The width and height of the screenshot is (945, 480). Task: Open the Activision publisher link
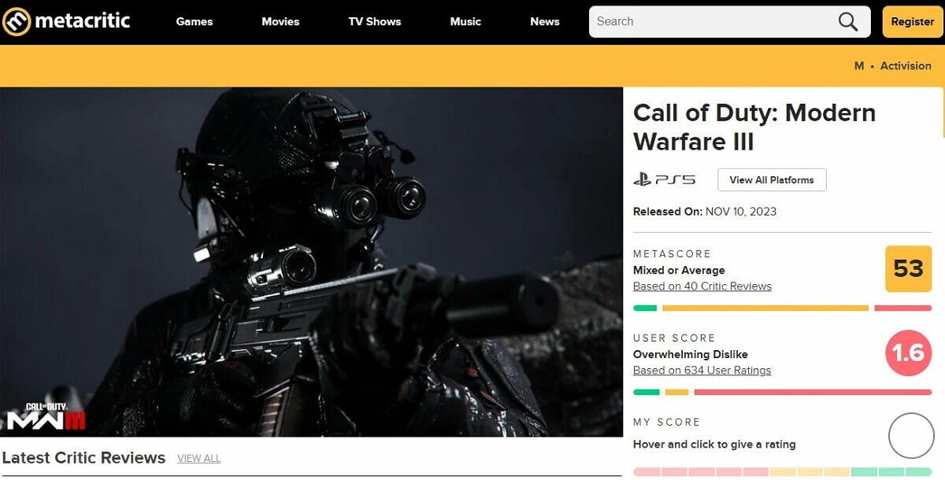tap(906, 66)
